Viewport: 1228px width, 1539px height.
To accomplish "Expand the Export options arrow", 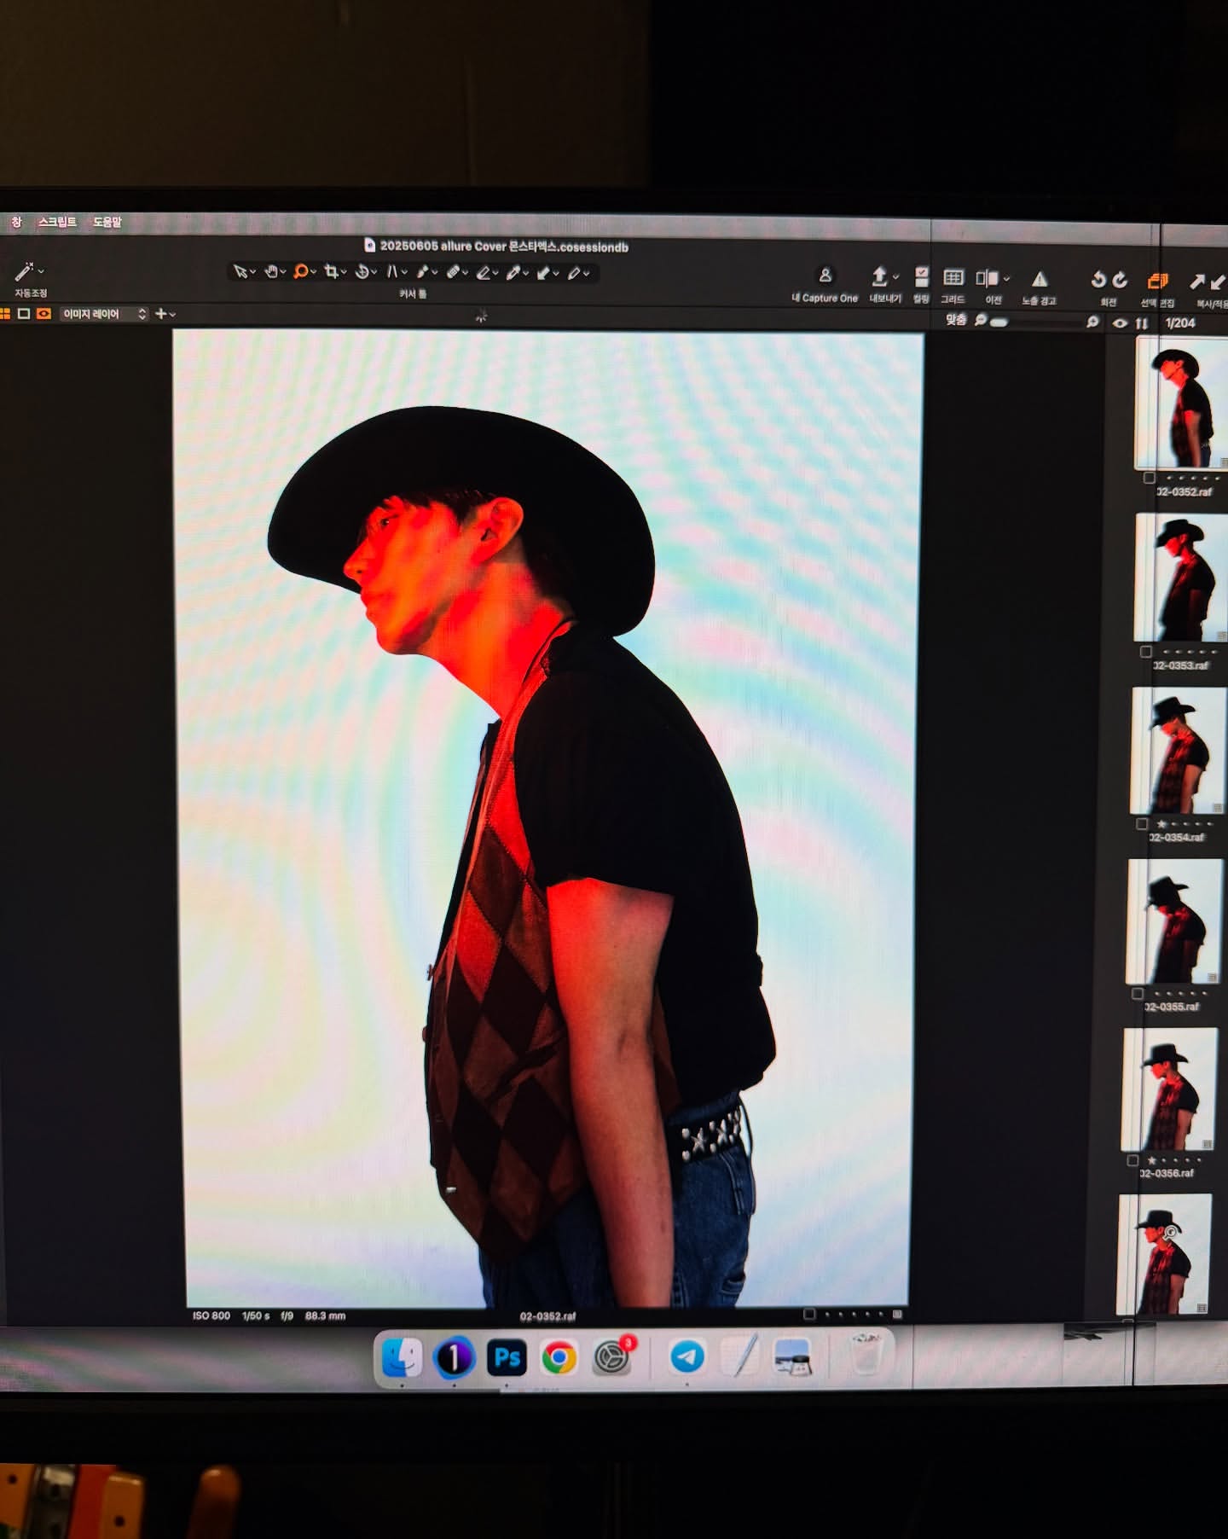I will tap(895, 278).
